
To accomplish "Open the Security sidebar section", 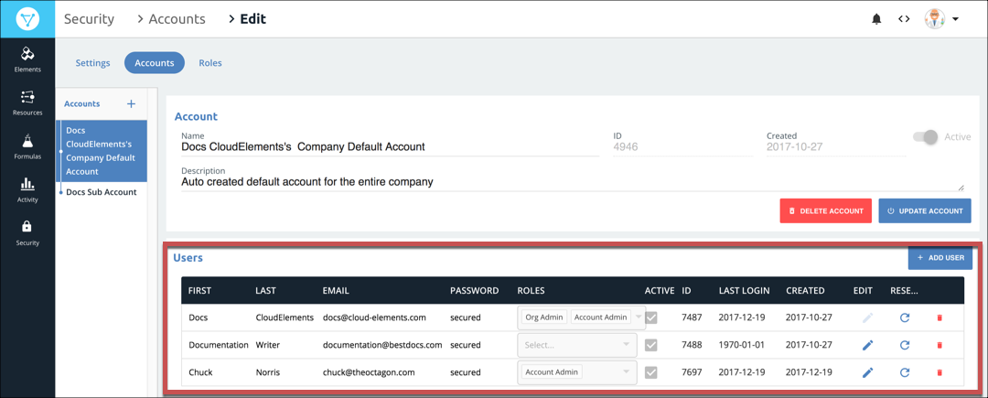I will (x=27, y=233).
